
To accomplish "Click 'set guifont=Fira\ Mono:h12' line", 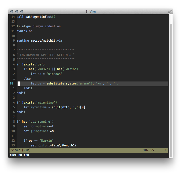I will (x=54, y=145).
